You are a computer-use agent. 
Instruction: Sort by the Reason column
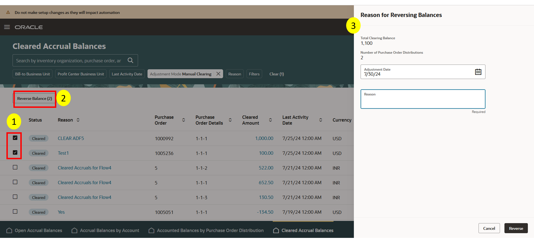click(x=78, y=120)
